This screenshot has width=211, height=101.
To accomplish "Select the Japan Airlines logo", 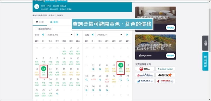I will [x=145, y=69].
